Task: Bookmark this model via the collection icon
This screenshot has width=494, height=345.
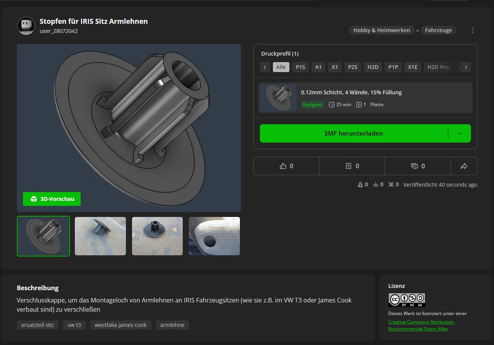Action: (x=349, y=166)
